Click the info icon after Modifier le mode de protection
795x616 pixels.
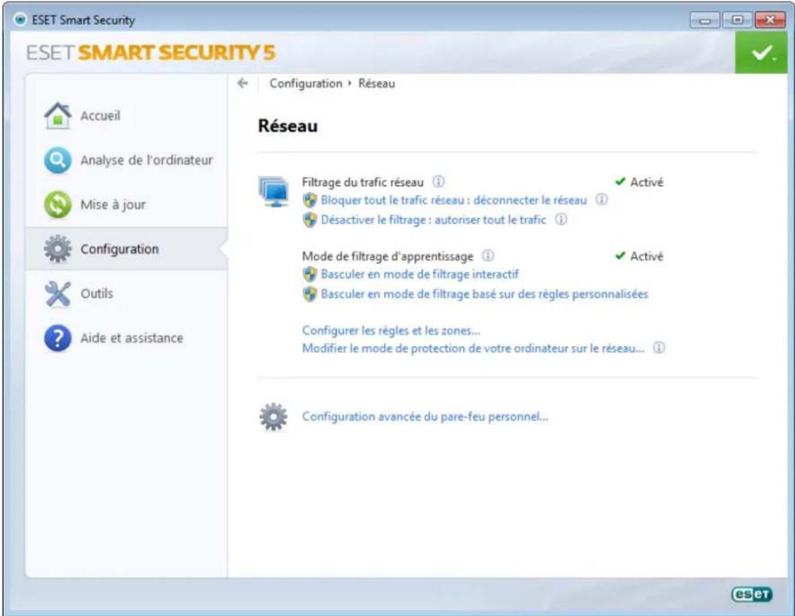[658, 348]
